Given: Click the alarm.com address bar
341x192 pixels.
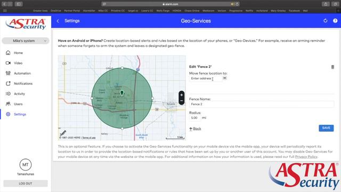Looking at the screenshot, I should (x=170, y=4).
